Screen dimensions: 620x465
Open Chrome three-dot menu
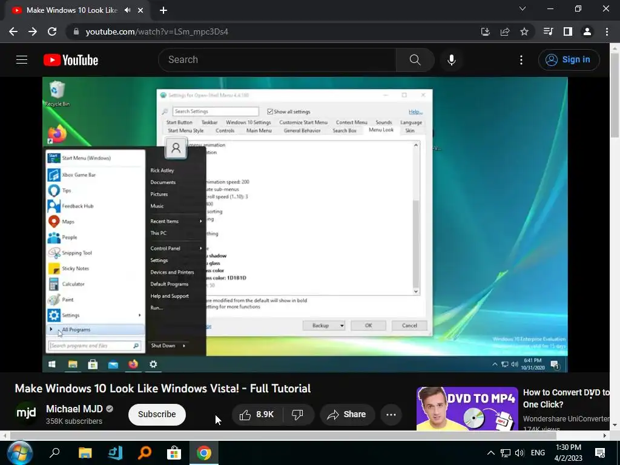point(607,31)
